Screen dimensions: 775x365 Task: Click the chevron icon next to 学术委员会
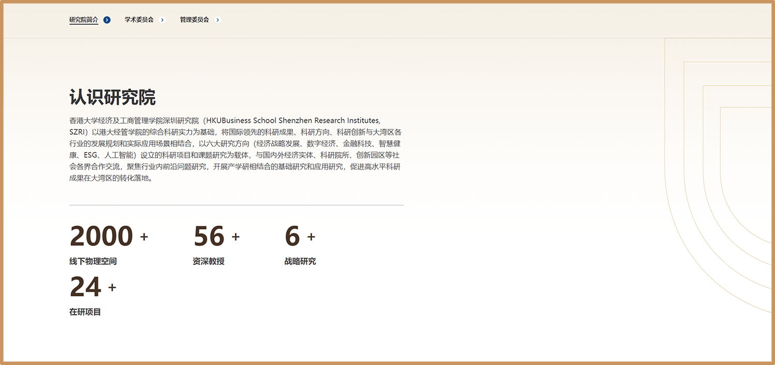coord(162,20)
